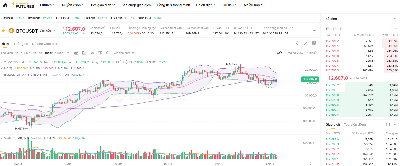Click the bid price 112.700,0 row
This screenshot has width=400, height=166.
(x=361, y=95)
